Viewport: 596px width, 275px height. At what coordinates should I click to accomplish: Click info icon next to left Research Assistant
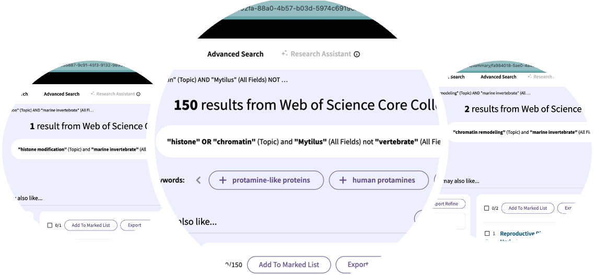click(138, 94)
